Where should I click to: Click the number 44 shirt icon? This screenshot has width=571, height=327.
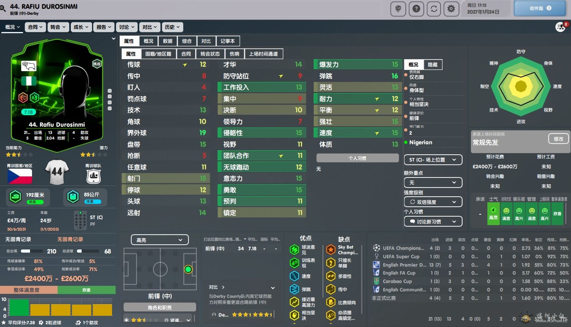pyautogui.click(x=57, y=172)
